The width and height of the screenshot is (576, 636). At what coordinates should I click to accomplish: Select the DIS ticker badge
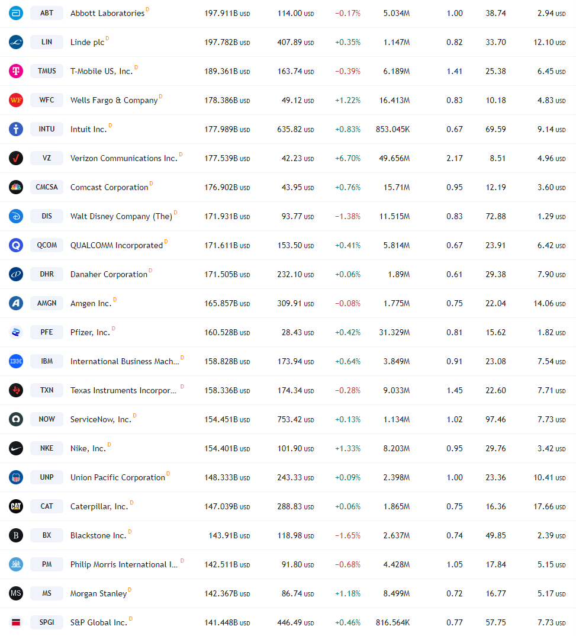pos(47,216)
